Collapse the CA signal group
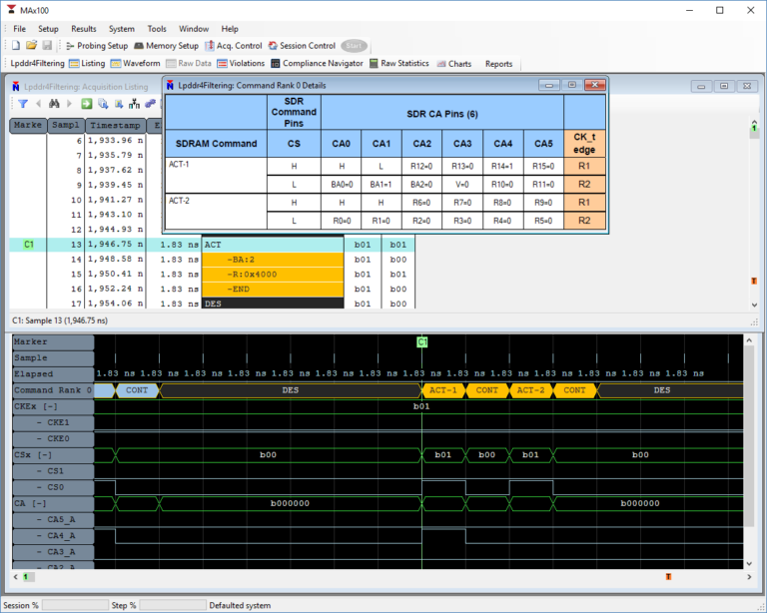Screen dimensions: 767x613 pos(39,503)
